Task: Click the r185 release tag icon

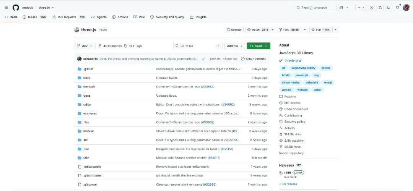Action: click(281, 173)
